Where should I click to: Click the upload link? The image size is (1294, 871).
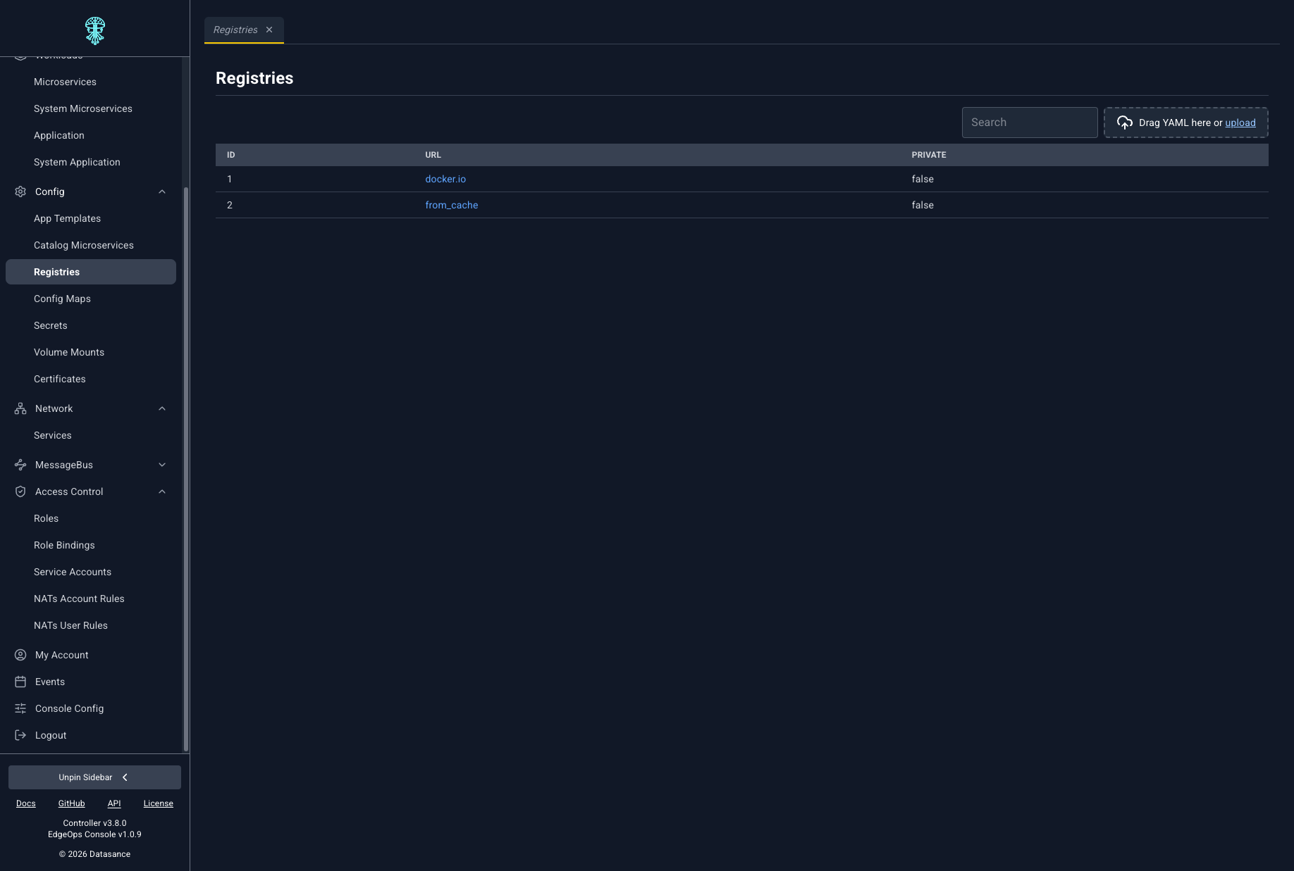[1240, 123]
